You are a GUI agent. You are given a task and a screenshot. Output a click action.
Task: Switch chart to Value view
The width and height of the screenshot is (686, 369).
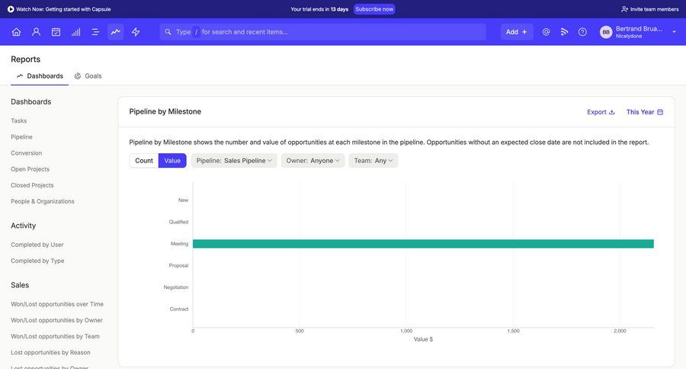click(x=172, y=161)
